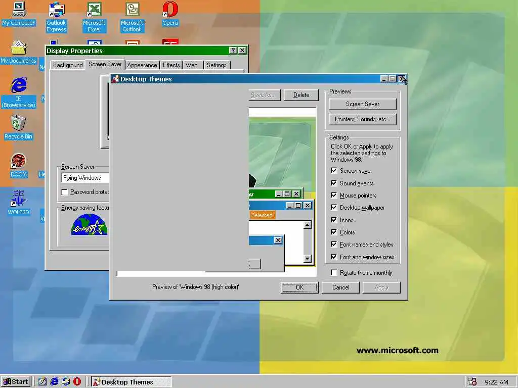Open the Recycle Bin icon

19,128
